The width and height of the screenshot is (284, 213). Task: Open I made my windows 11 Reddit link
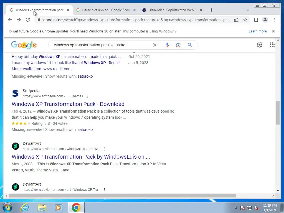pos(65,63)
